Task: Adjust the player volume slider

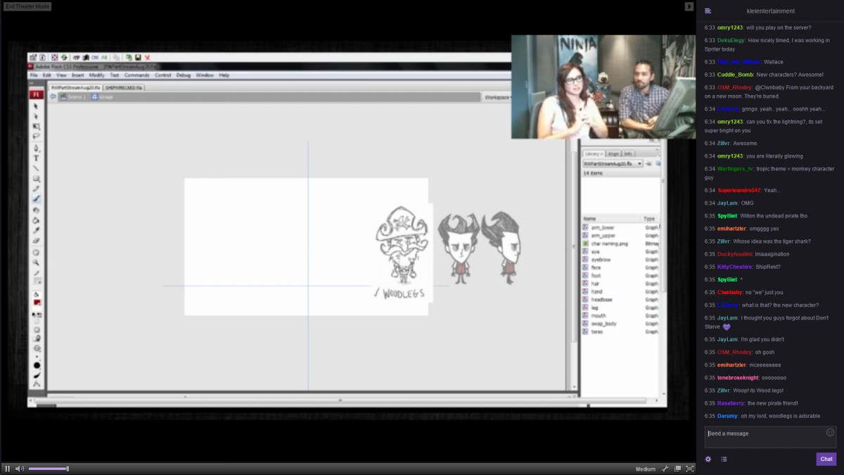Action: click(x=48, y=469)
